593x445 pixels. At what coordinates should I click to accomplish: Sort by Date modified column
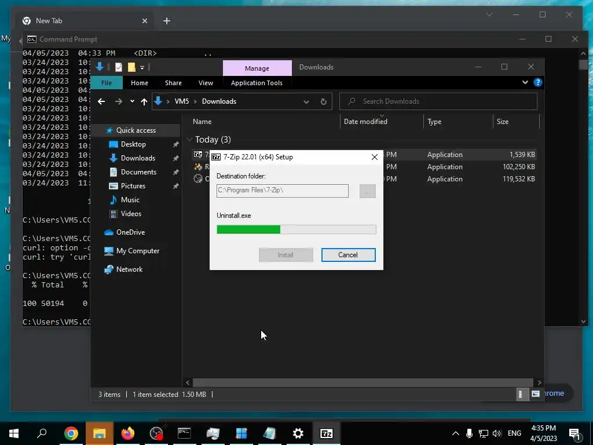coord(366,122)
